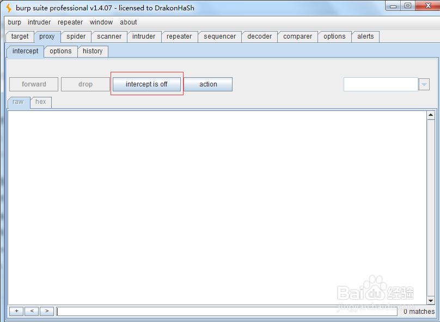
Task: Go to previous match with < button
Action: [32, 311]
